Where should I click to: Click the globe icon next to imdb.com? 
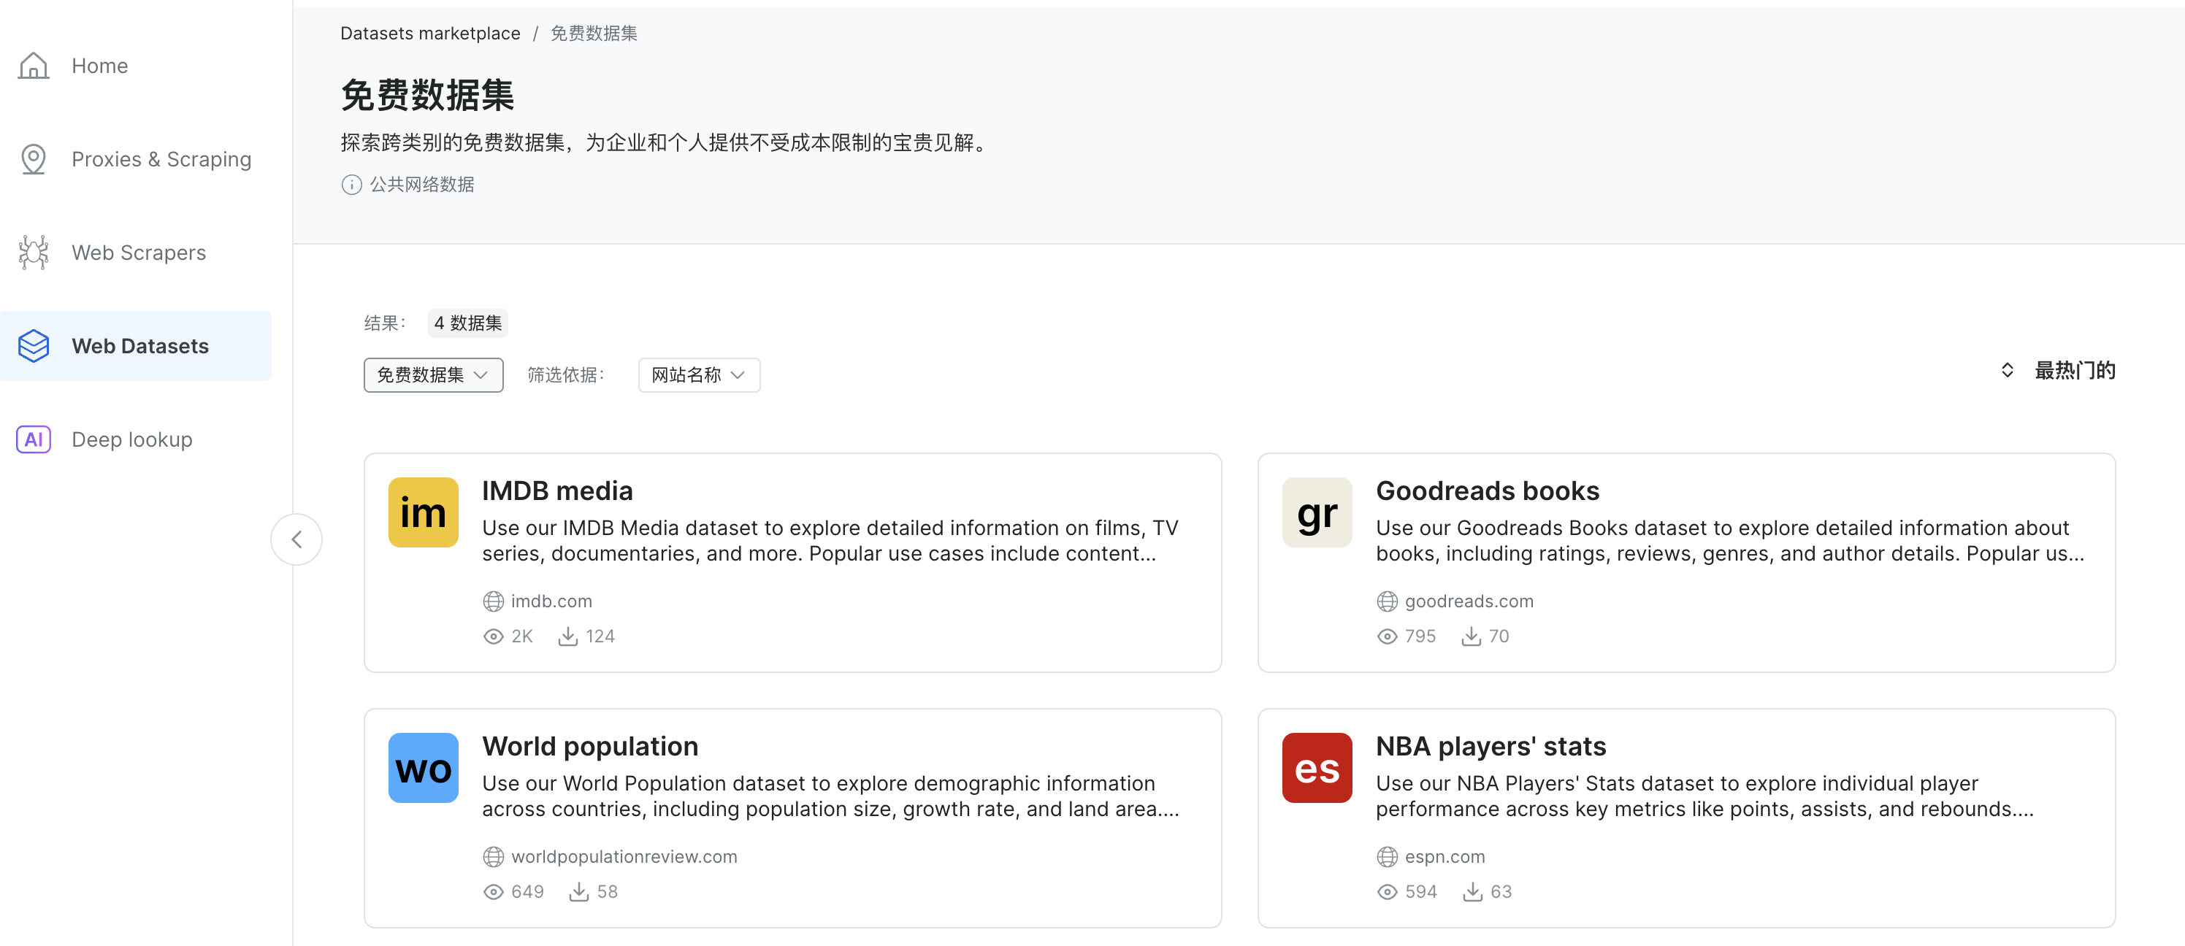(494, 601)
